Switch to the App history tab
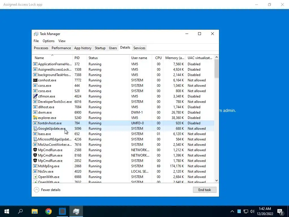289x217 pixels. [x=83, y=48]
